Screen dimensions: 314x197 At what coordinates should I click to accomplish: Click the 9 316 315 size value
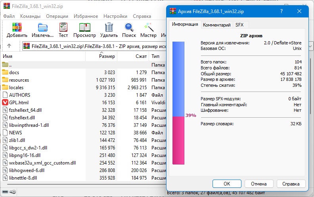pyautogui.click(x=105, y=88)
